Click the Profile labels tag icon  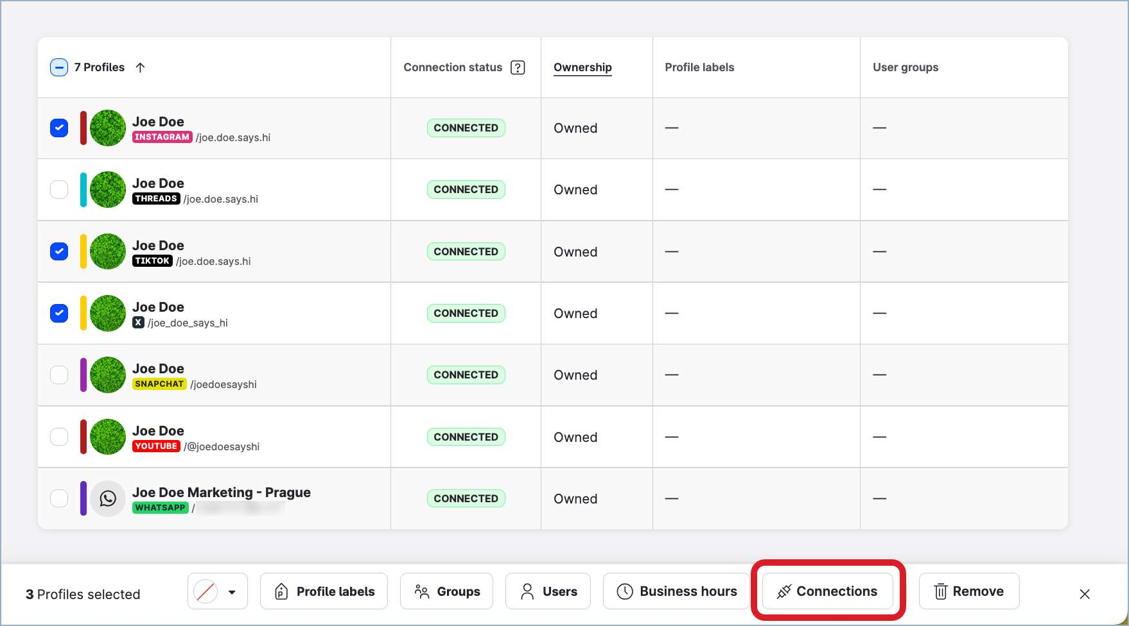(281, 591)
